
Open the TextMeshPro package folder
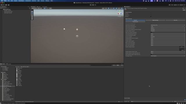click(x=6, y=91)
